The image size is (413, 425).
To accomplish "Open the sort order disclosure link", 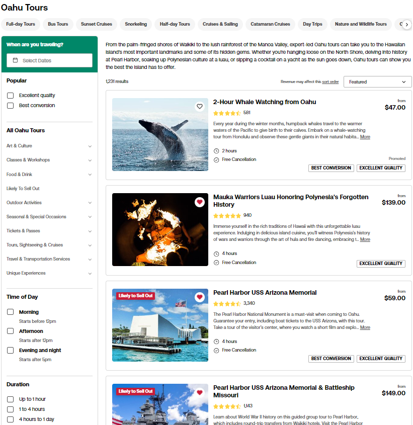I will (331, 81).
